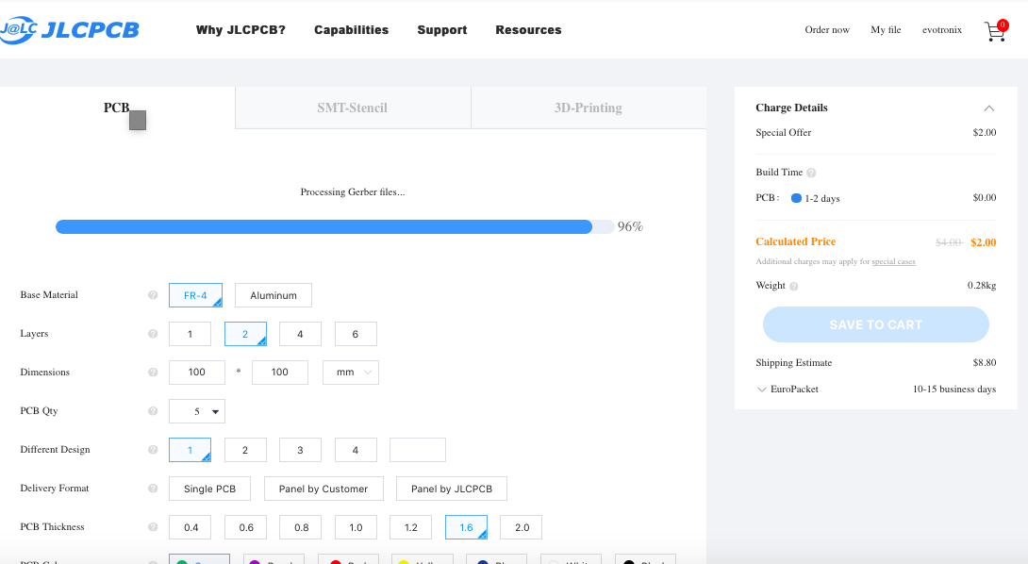
Task: Select Aluminum base material
Action: pyautogui.click(x=274, y=295)
